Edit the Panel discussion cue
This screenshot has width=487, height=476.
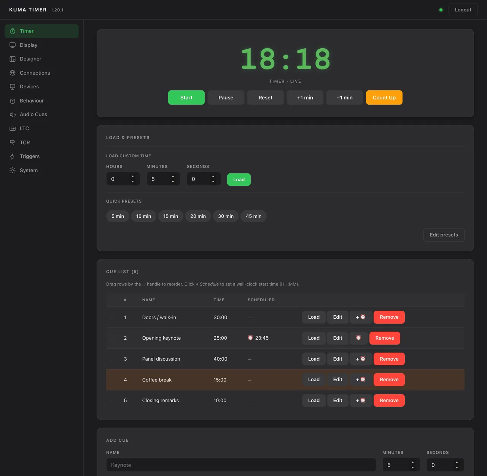(338, 359)
